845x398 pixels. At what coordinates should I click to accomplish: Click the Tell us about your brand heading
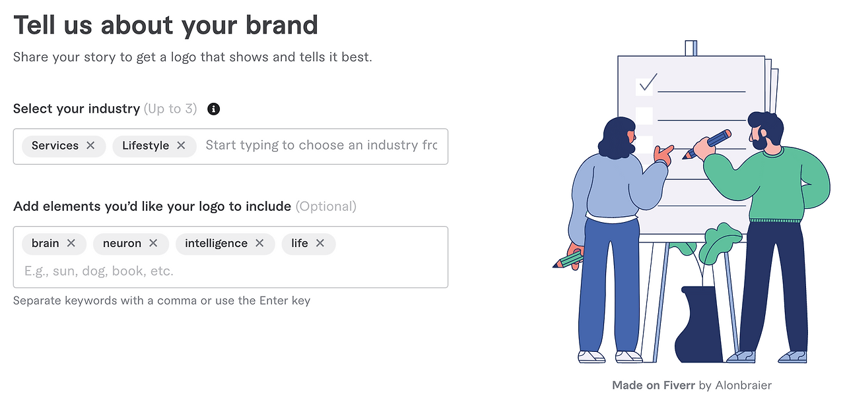click(166, 25)
